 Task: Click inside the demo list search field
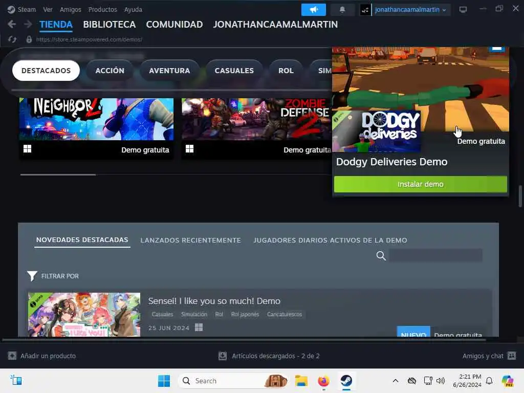click(x=436, y=256)
